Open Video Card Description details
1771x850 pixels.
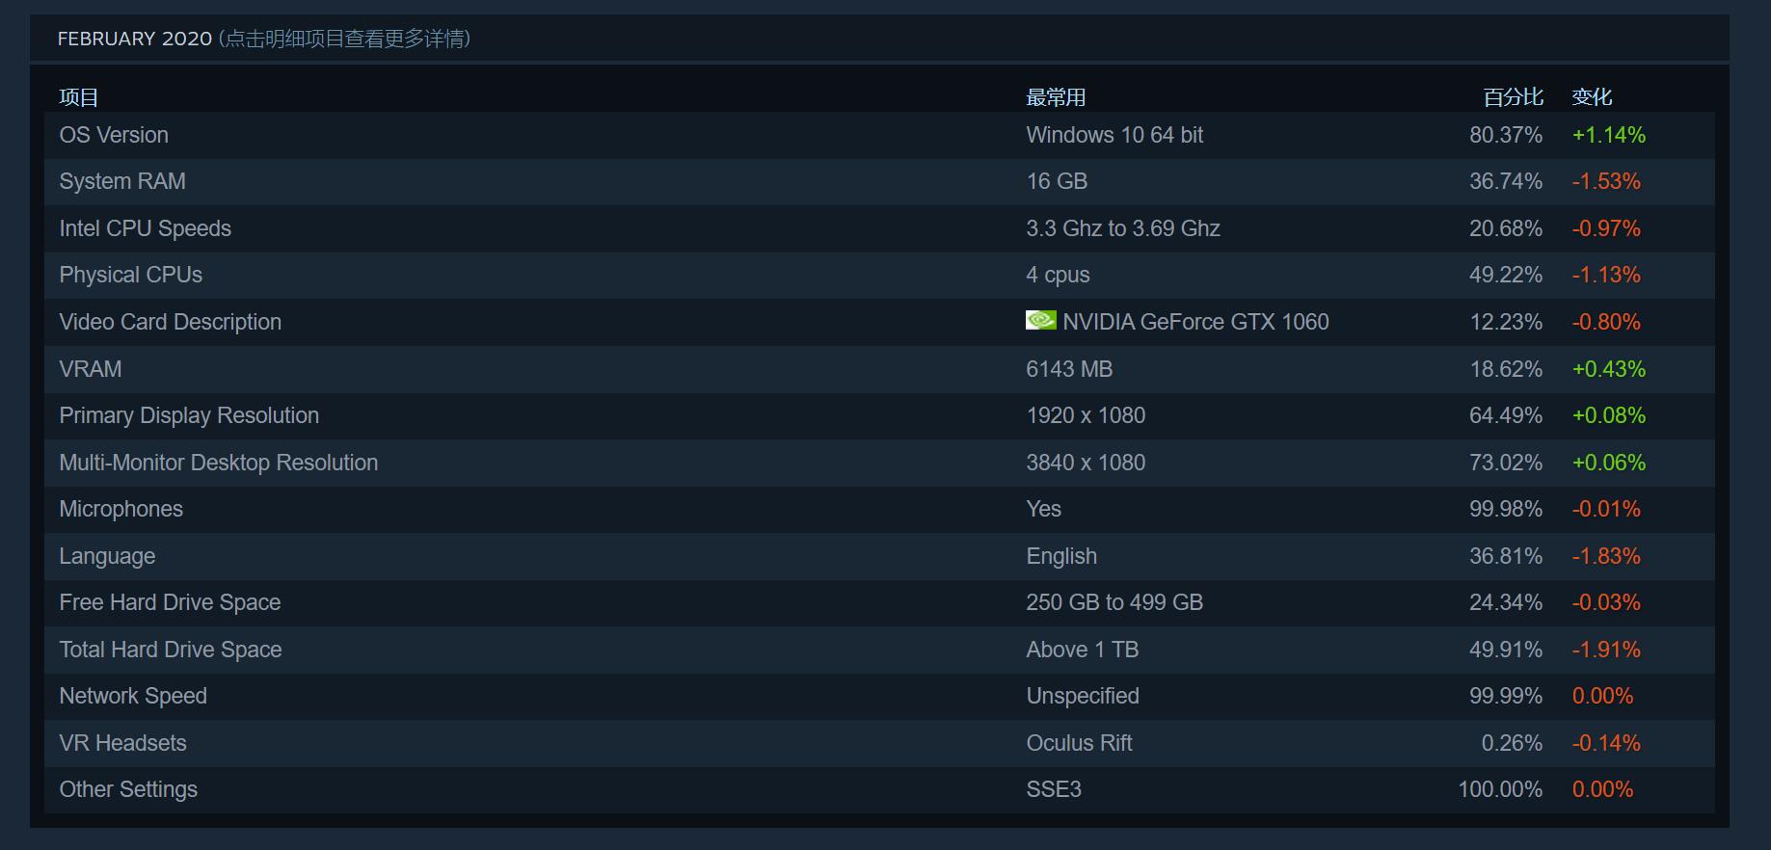(x=171, y=322)
